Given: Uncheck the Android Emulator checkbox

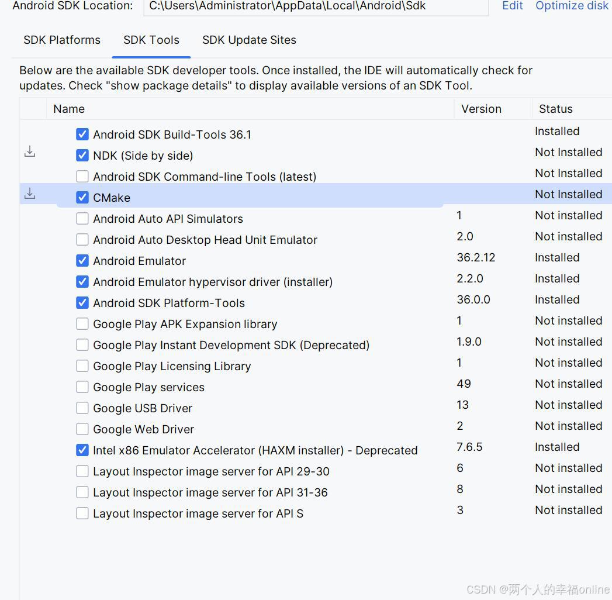Looking at the screenshot, I should tap(82, 261).
